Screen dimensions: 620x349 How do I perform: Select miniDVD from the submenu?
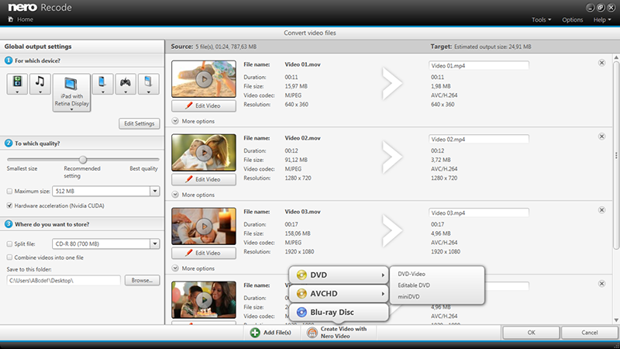pyautogui.click(x=409, y=296)
